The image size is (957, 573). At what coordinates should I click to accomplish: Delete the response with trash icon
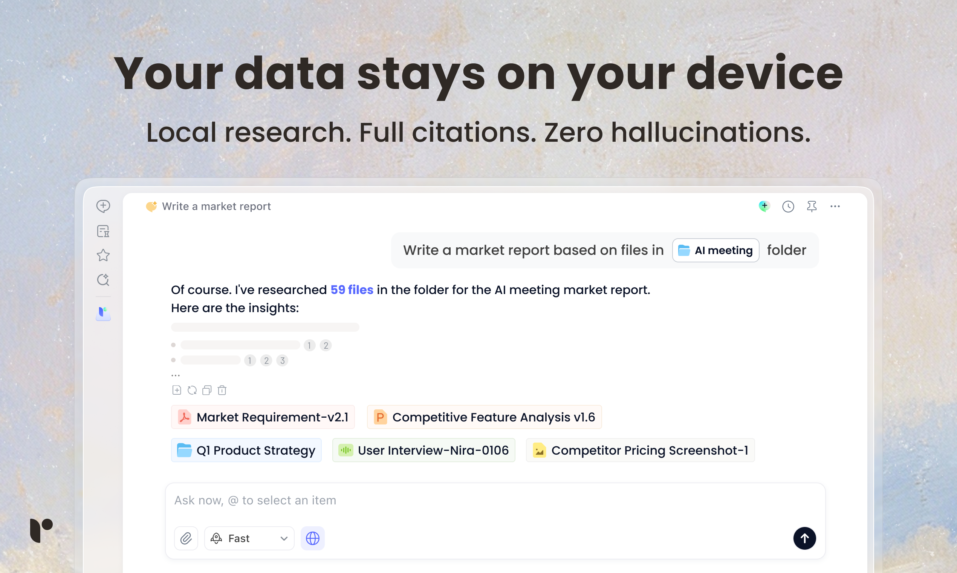coord(222,391)
